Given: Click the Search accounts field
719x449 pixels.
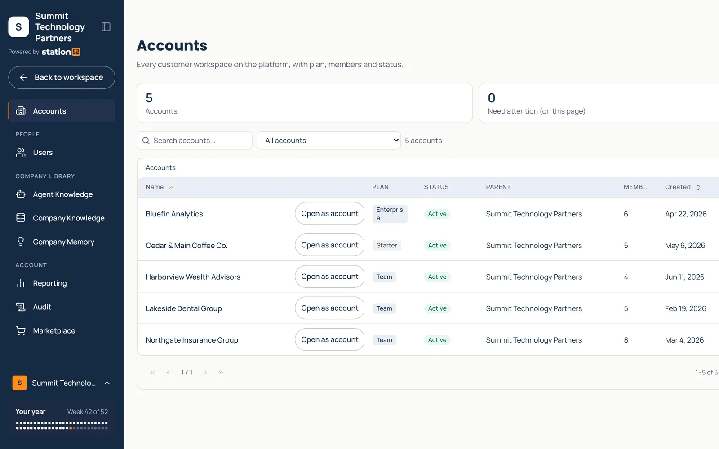Looking at the screenshot, I should pos(195,141).
